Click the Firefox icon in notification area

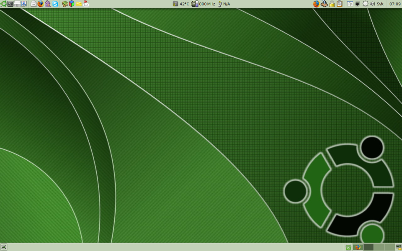(317, 4)
